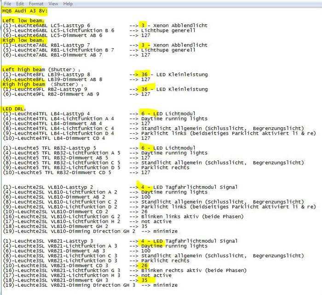Click highlighted value 26 on Leuchte3SL line

(144, 266)
